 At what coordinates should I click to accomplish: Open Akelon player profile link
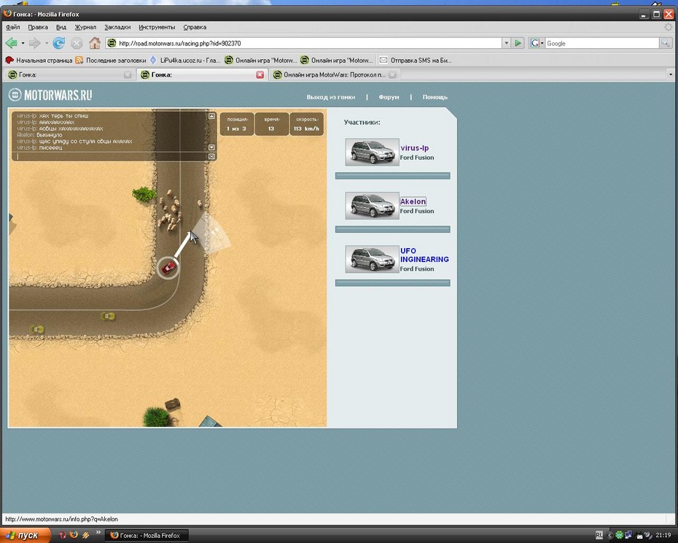click(413, 201)
